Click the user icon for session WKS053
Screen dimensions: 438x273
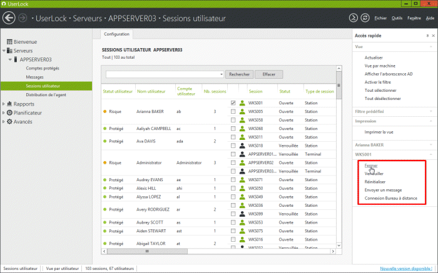click(242, 222)
